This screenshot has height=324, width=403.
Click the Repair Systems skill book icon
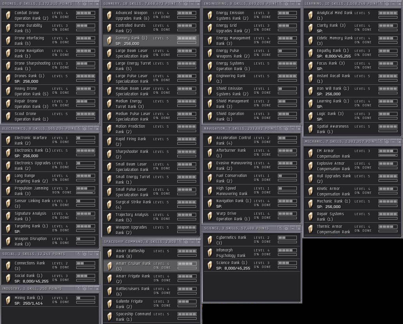coord(311,216)
